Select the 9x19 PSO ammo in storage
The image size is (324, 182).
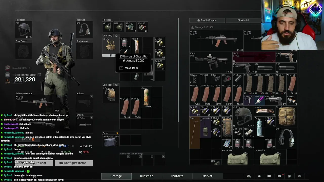[x=238, y=132]
